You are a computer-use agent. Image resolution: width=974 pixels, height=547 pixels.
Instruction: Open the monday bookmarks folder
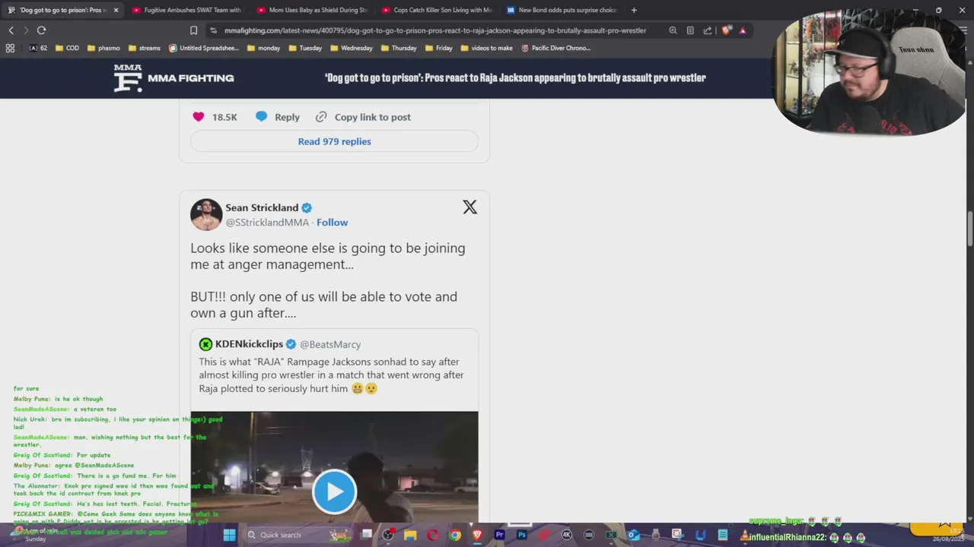263,48
